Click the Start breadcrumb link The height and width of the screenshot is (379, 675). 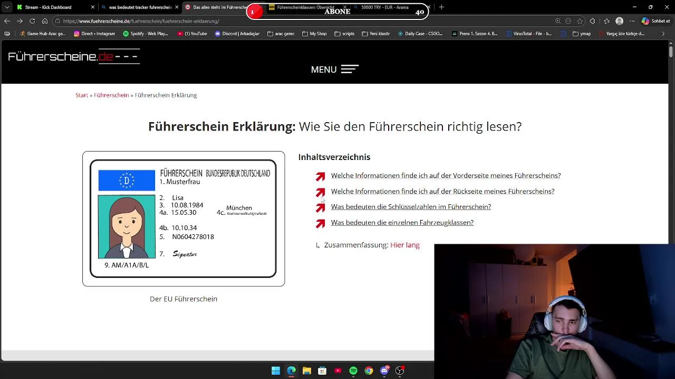click(82, 95)
